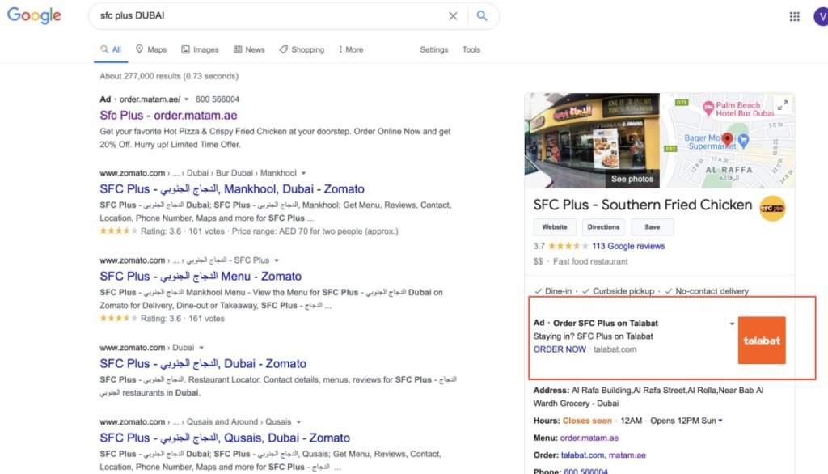Switch to the Images tab

[200, 49]
